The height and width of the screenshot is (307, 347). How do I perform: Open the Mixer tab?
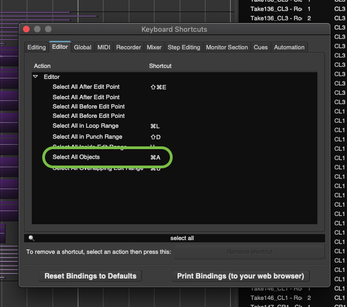coord(154,48)
